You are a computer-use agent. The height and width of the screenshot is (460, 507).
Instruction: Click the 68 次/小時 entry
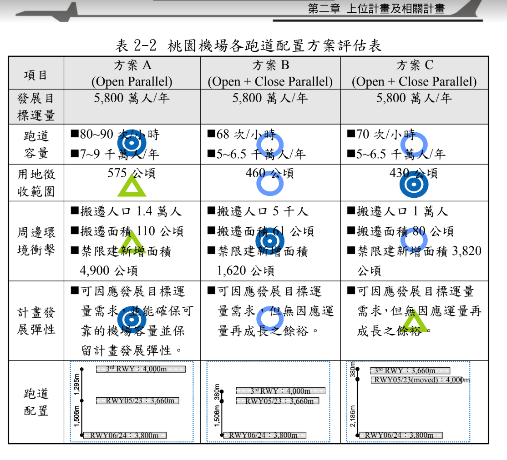pos(241,135)
